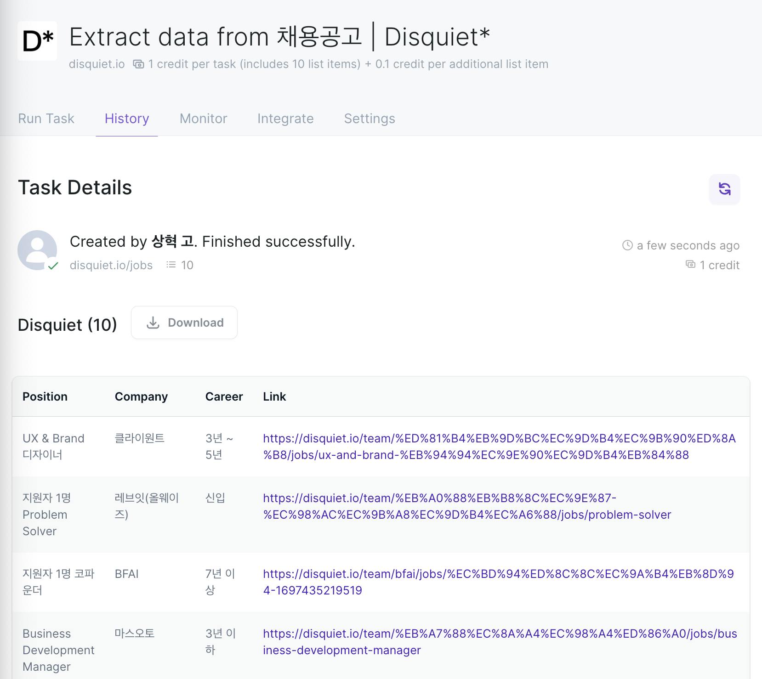Click the creator avatar icon

click(37, 250)
